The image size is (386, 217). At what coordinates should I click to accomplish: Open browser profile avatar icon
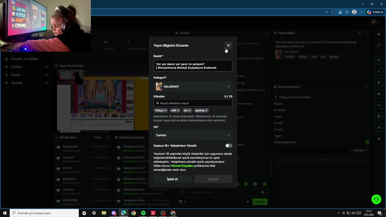(x=354, y=12)
